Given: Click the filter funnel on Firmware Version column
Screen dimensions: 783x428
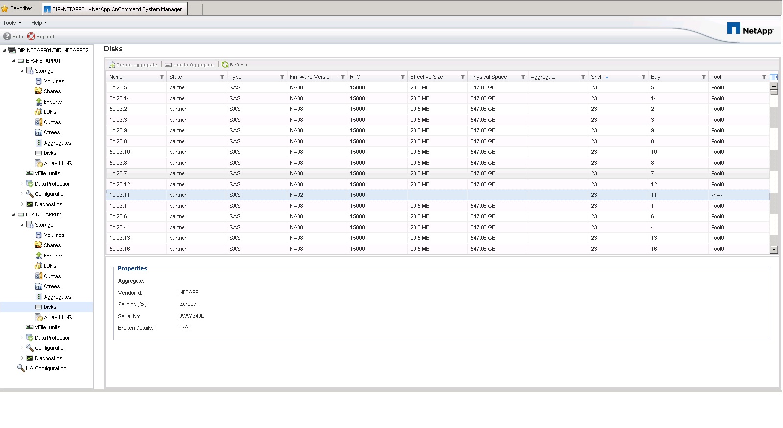Looking at the screenshot, I should [343, 77].
